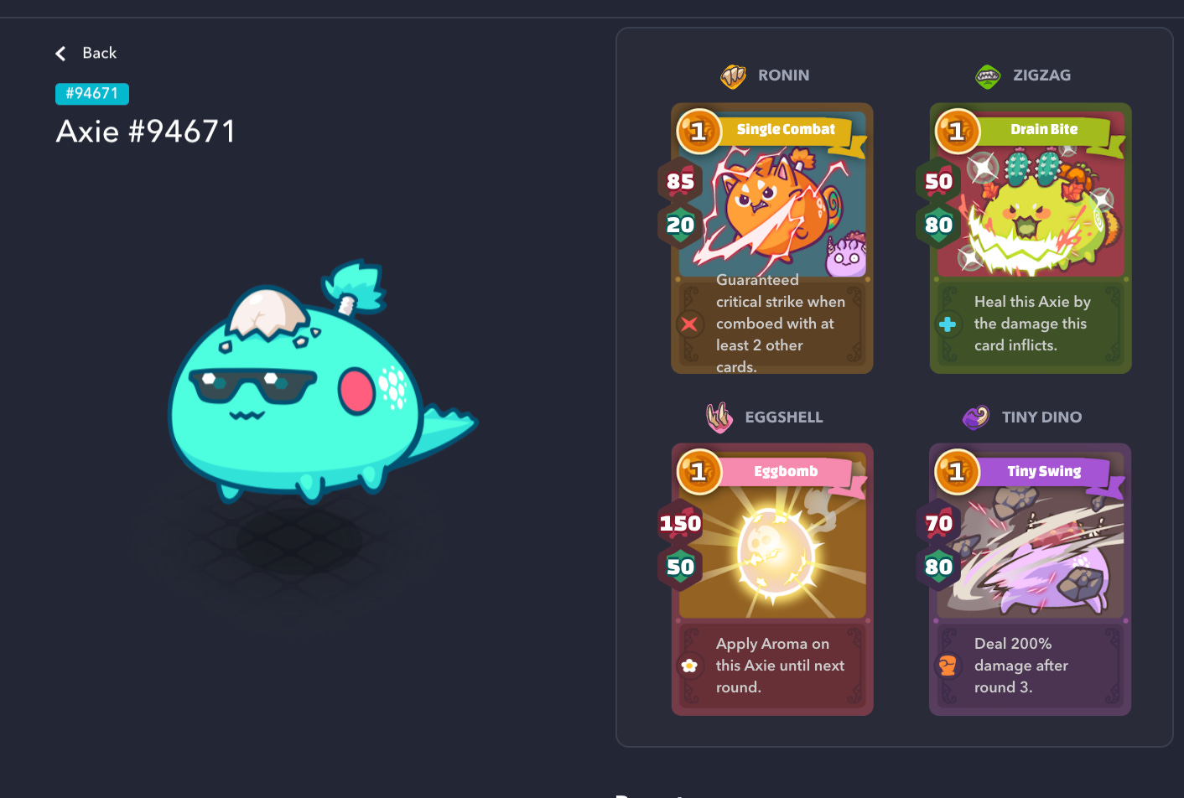
Task: Select the Drain Bite card artwork
Action: click(x=1031, y=202)
